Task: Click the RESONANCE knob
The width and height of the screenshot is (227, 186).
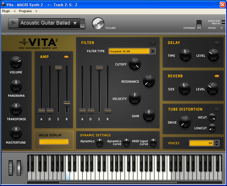Action: (x=149, y=81)
